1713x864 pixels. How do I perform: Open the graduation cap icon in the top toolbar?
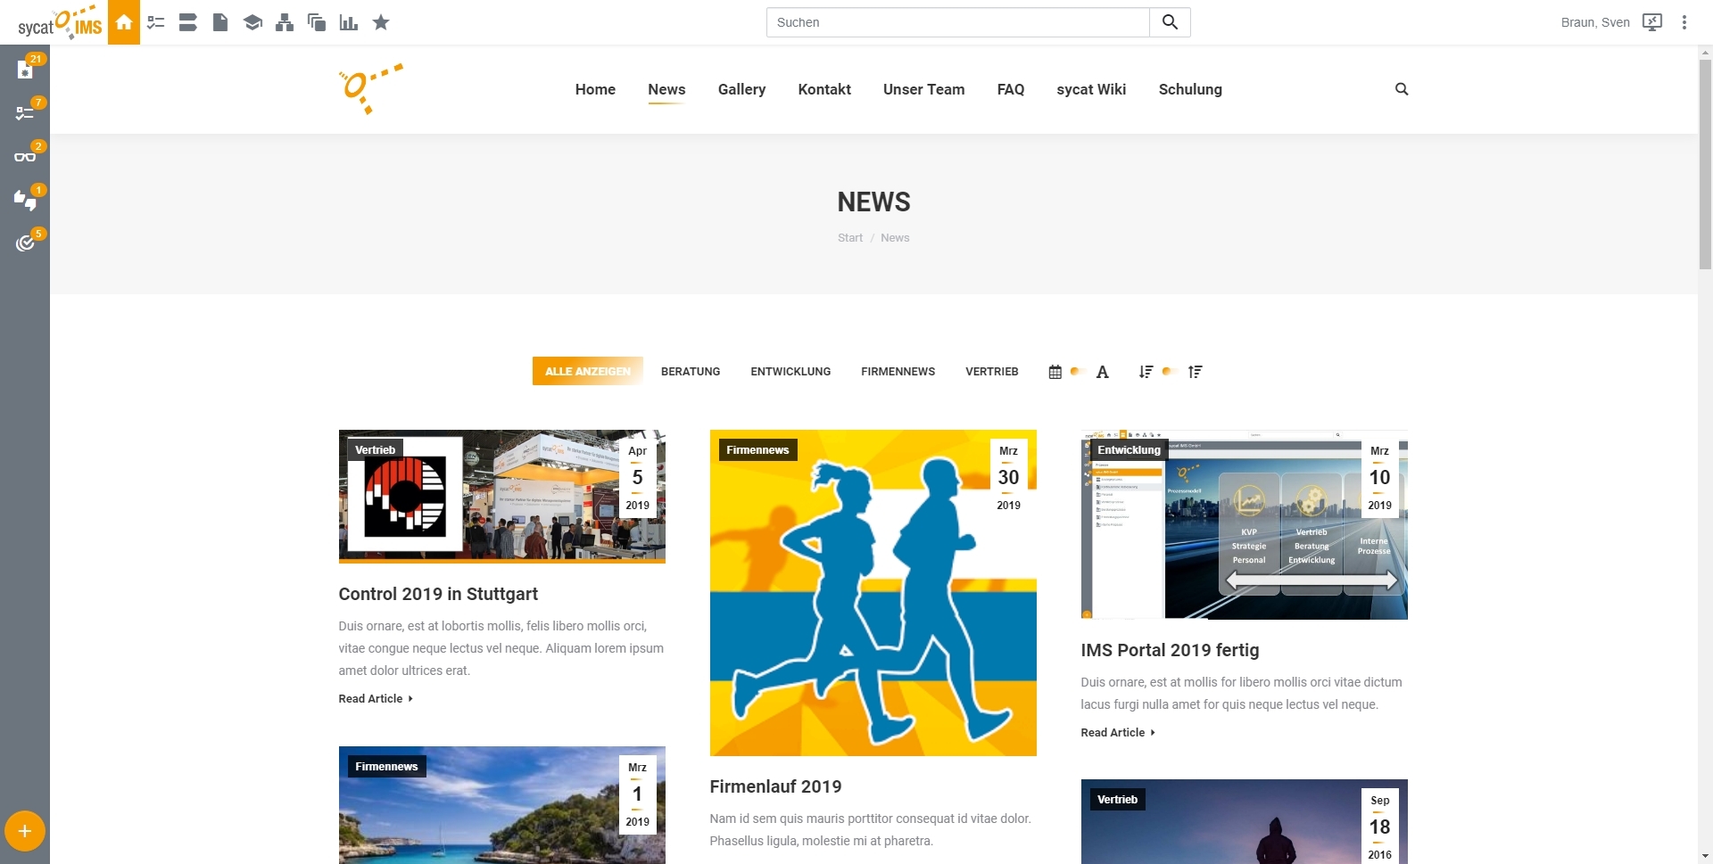point(252,22)
